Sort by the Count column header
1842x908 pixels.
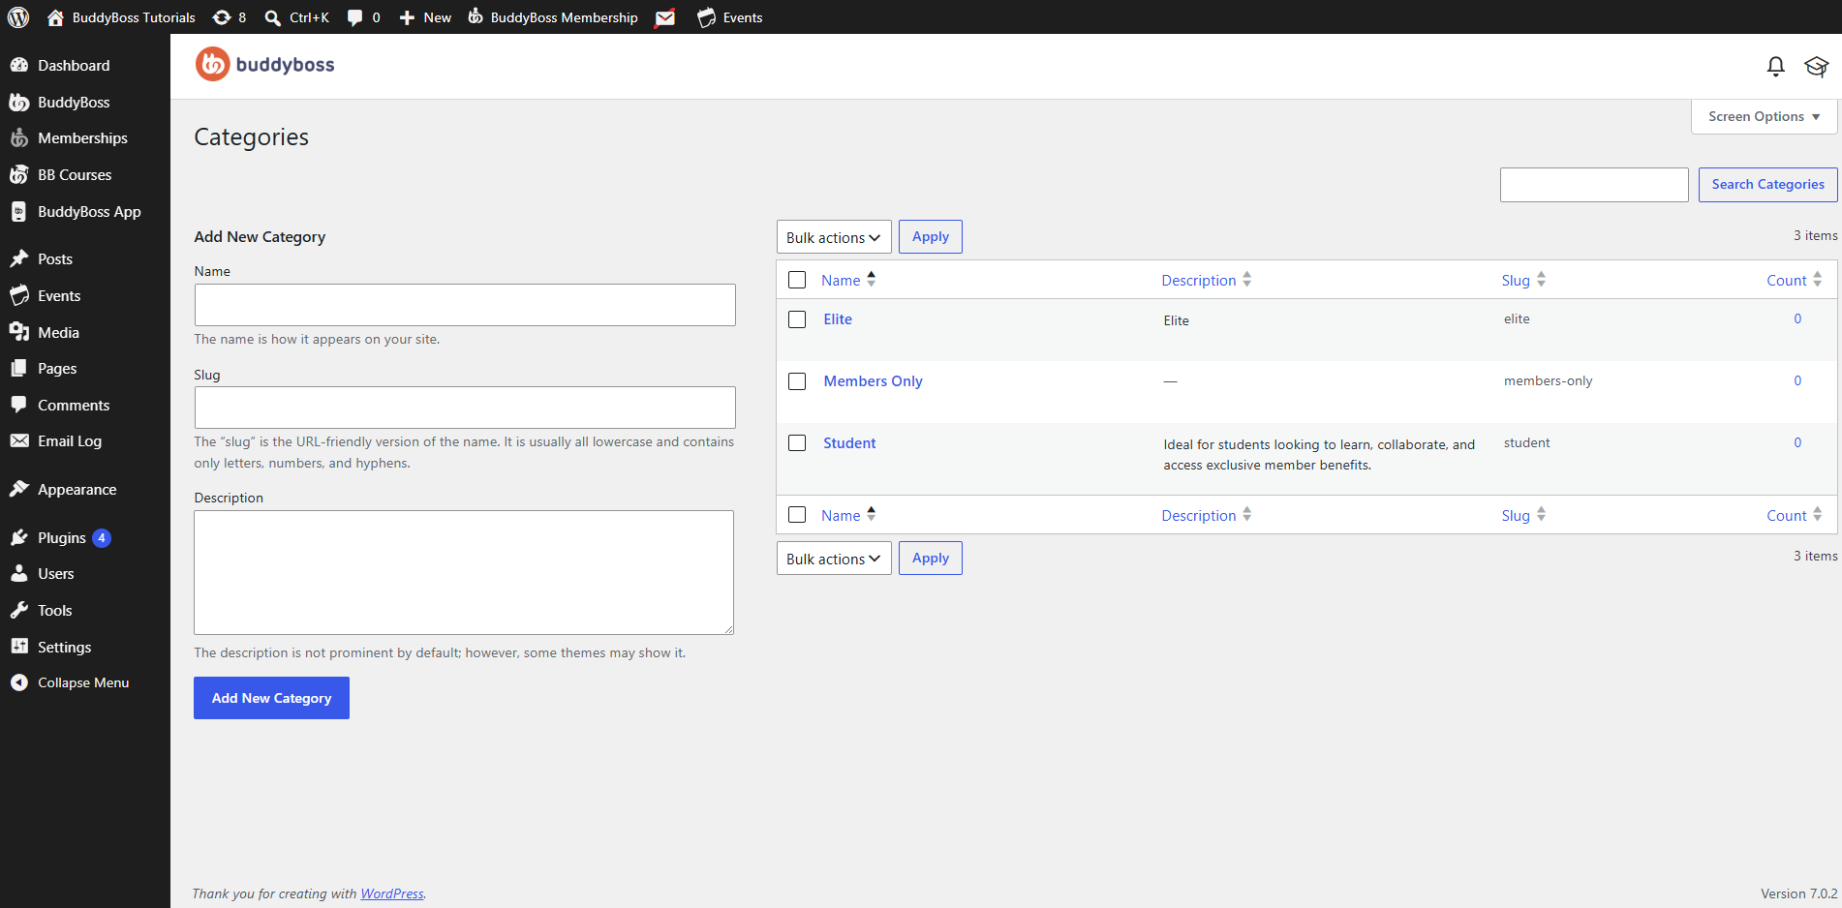pyautogui.click(x=1794, y=280)
